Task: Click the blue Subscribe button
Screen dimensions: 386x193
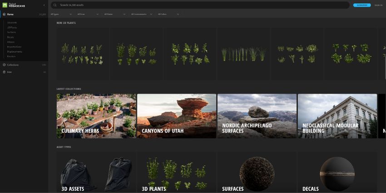Action: pos(362,5)
